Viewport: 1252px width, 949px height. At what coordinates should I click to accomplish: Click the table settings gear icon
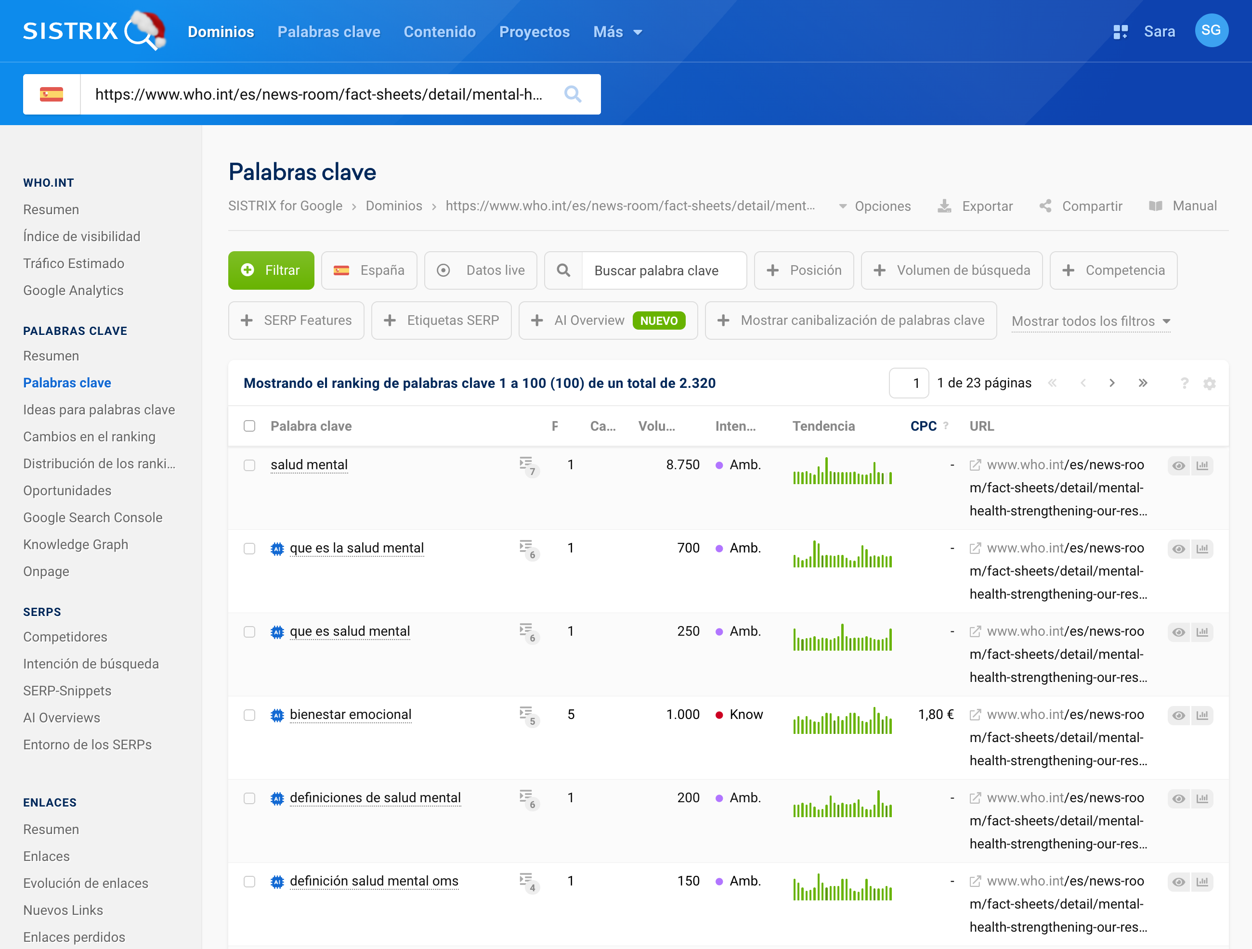click(x=1209, y=384)
